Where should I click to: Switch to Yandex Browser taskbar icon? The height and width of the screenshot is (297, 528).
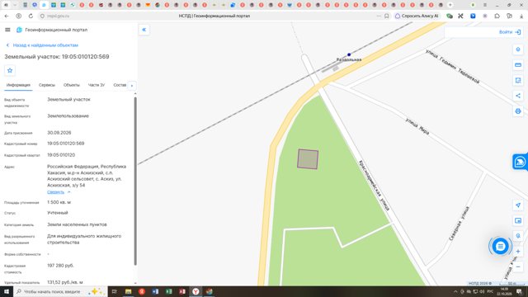click(x=196, y=291)
